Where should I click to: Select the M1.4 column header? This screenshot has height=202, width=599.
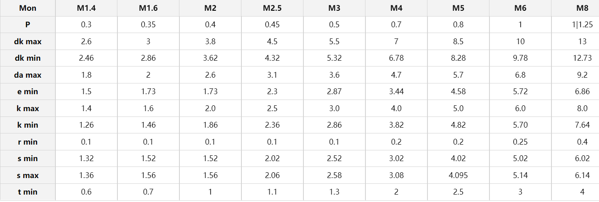click(86, 8)
